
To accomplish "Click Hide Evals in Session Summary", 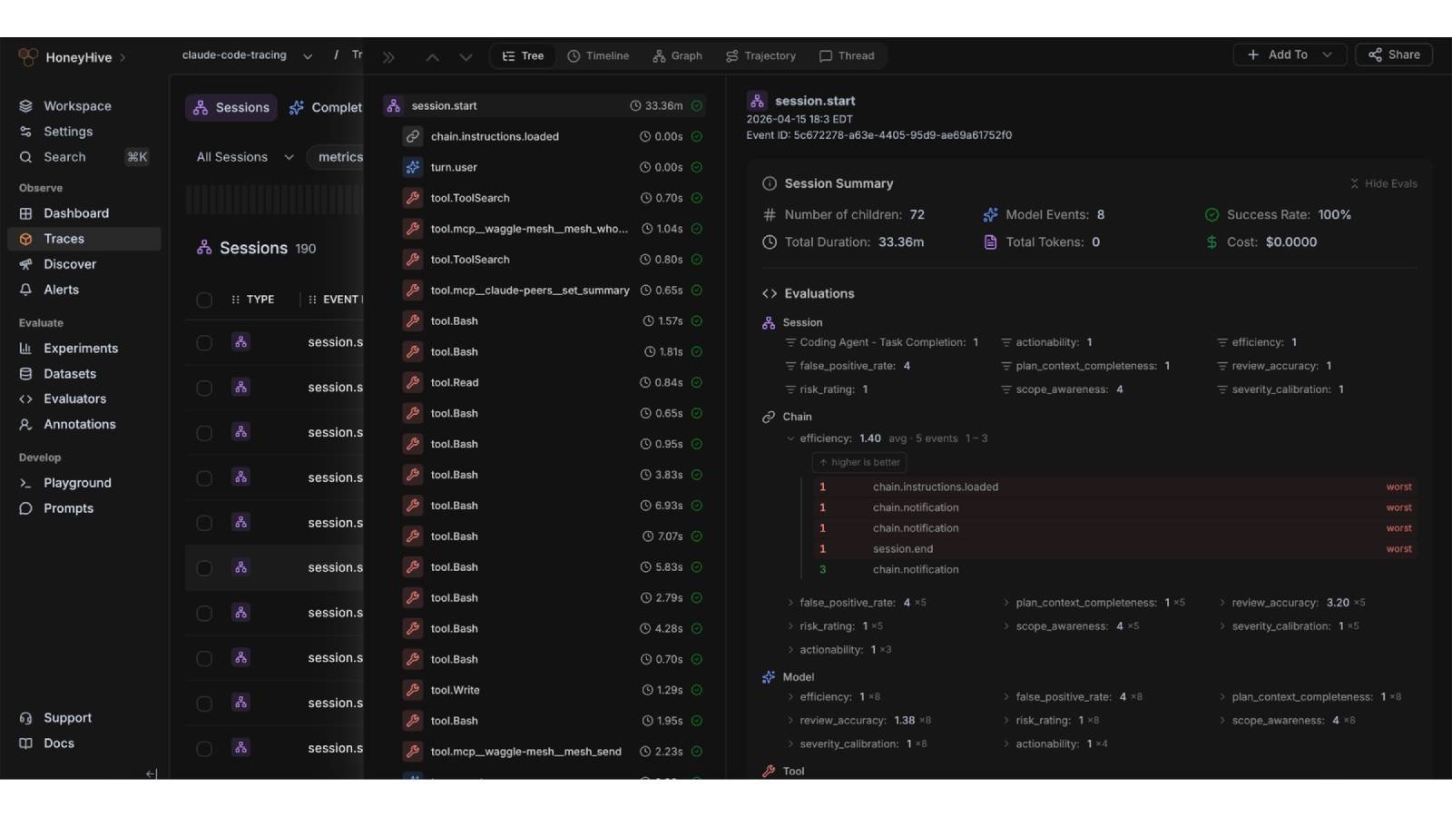I will (x=1383, y=183).
